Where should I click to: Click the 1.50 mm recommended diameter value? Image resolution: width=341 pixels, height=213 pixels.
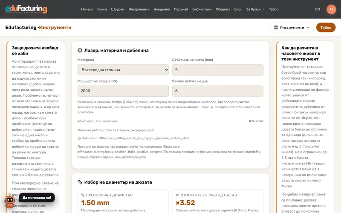[x=95, y=203]
